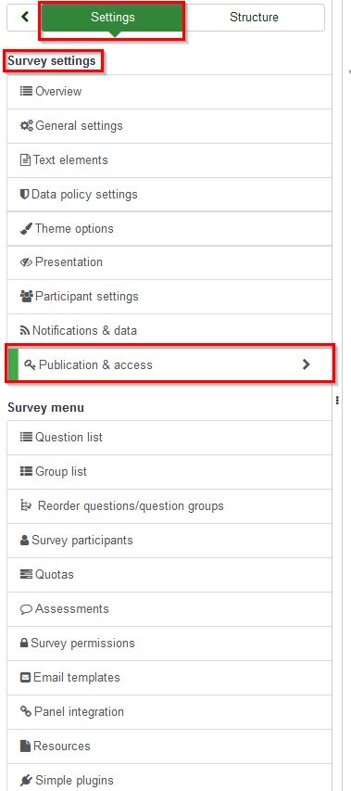Open the Question list menu entry
Screen dimensions: 351x791
pos(169,438)
